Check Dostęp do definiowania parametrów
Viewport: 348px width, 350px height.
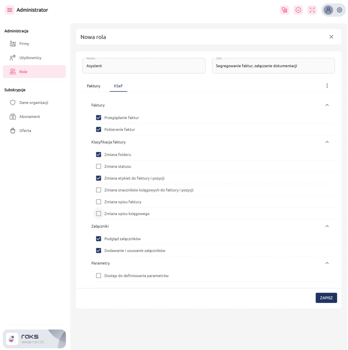98,275
